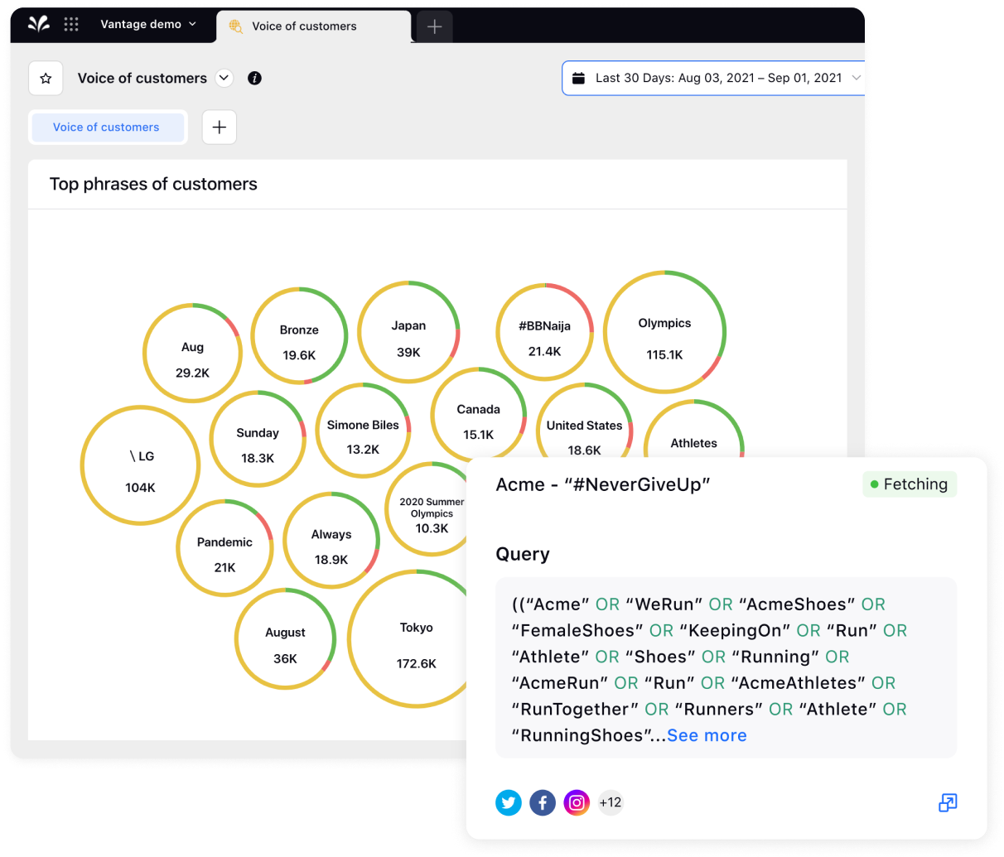Select the Japan 39K bubble
1004x857 pixels.
[x=408, y=332]
